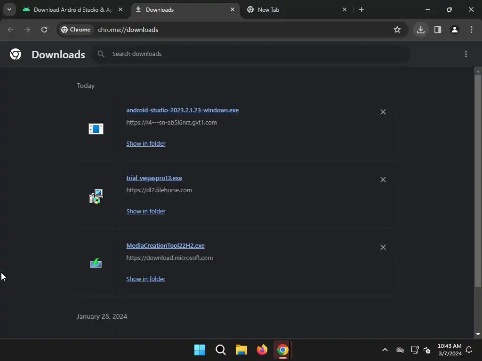Open Windows taskbar search
Image resolution: width=482 pixels, height=361 pixels.
[x=221, y=350]
